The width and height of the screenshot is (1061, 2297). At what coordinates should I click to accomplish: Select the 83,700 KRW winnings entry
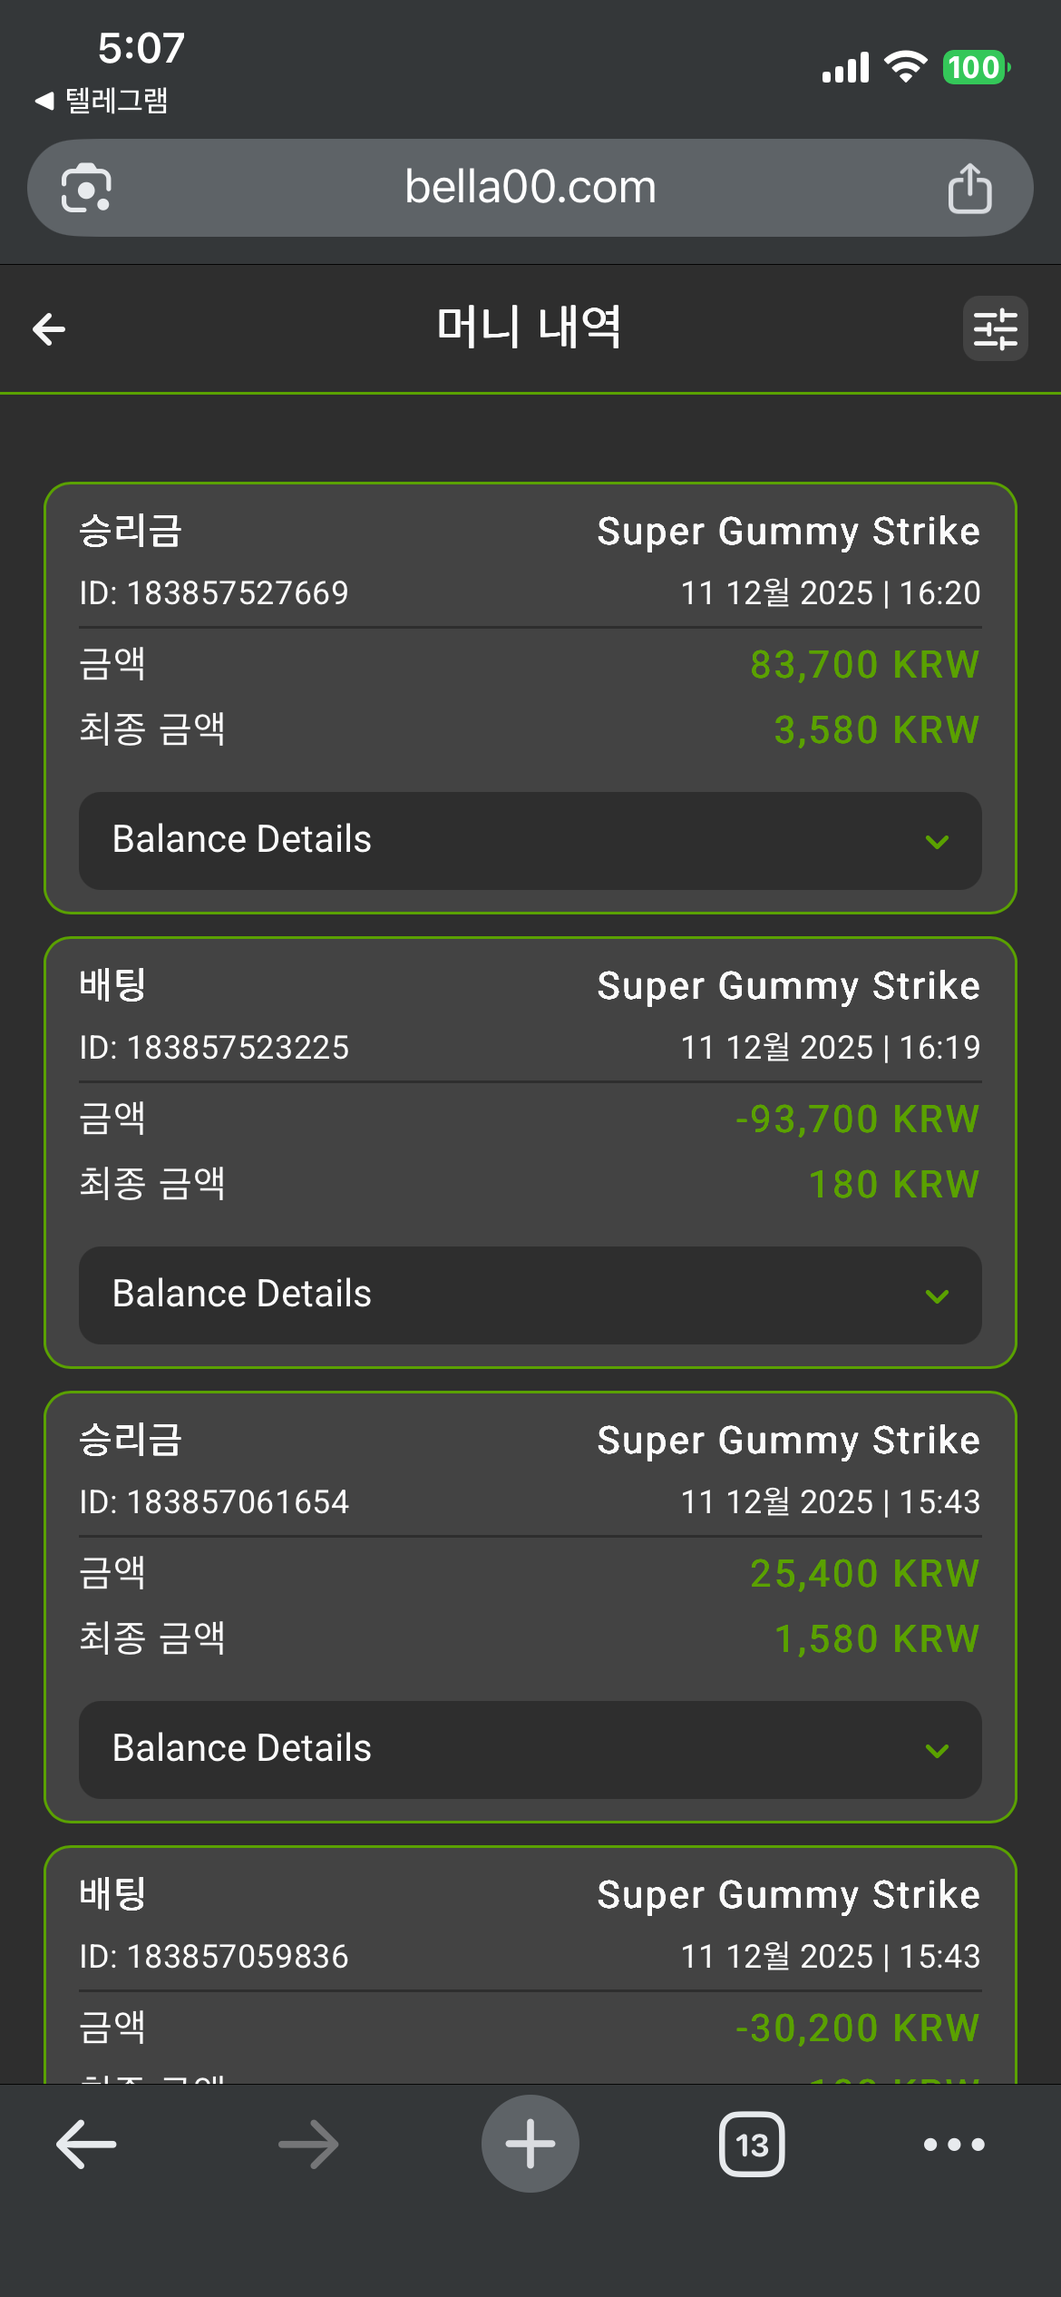pos(864,665)
